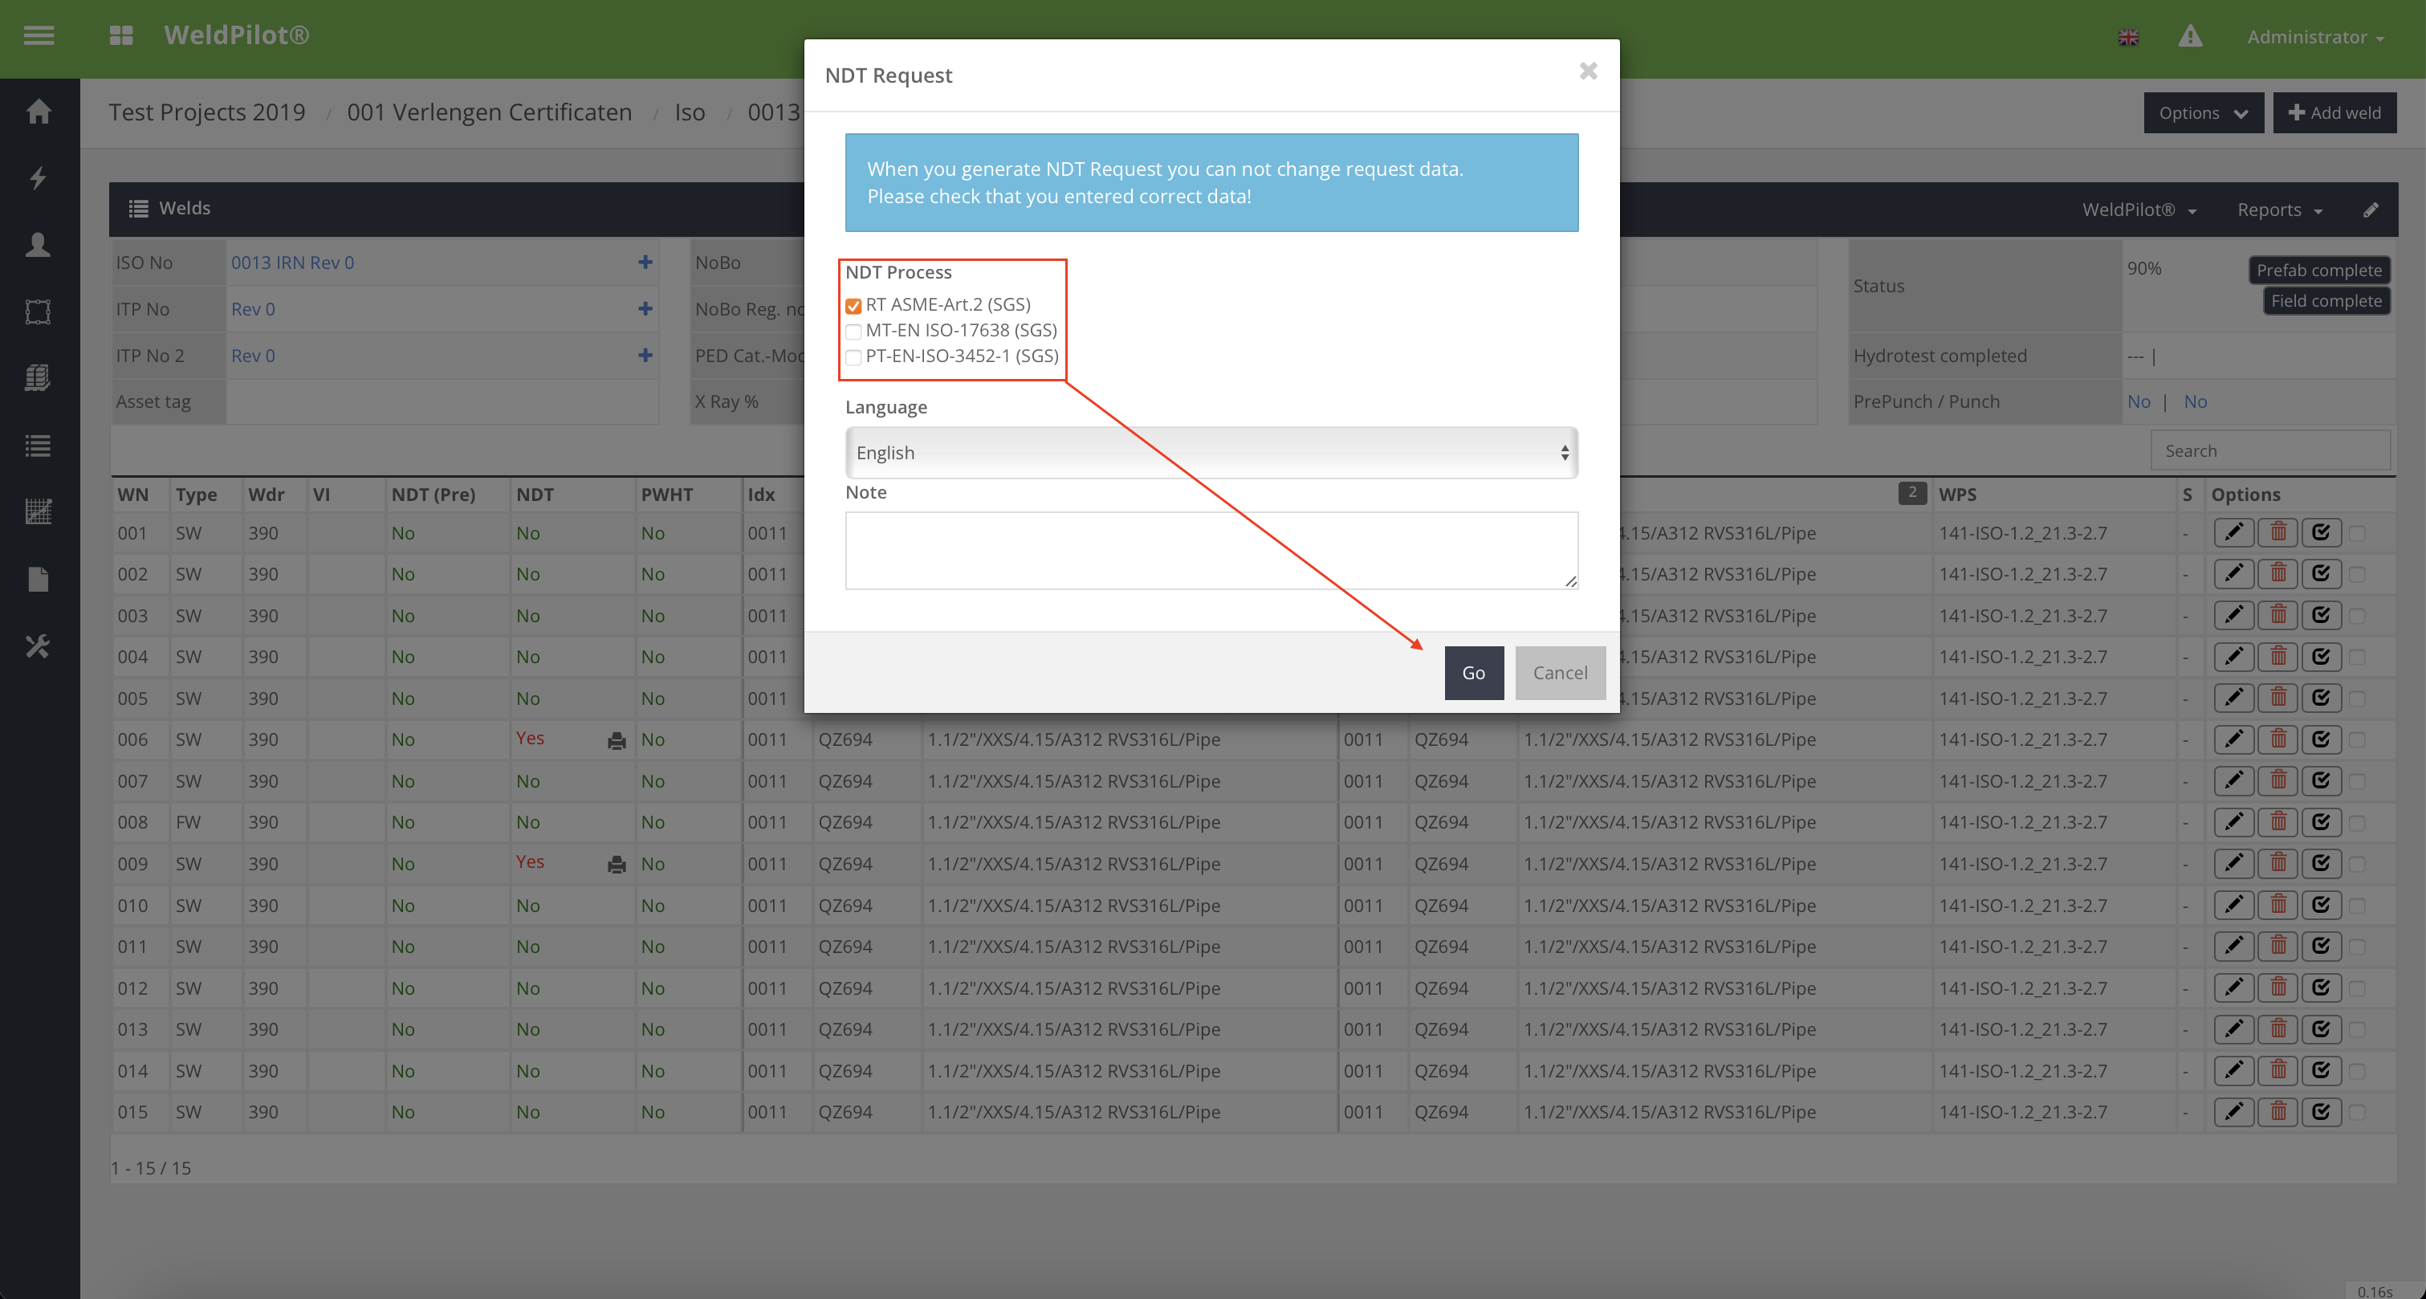Open the Reports menu

(x=2279, y=210)
